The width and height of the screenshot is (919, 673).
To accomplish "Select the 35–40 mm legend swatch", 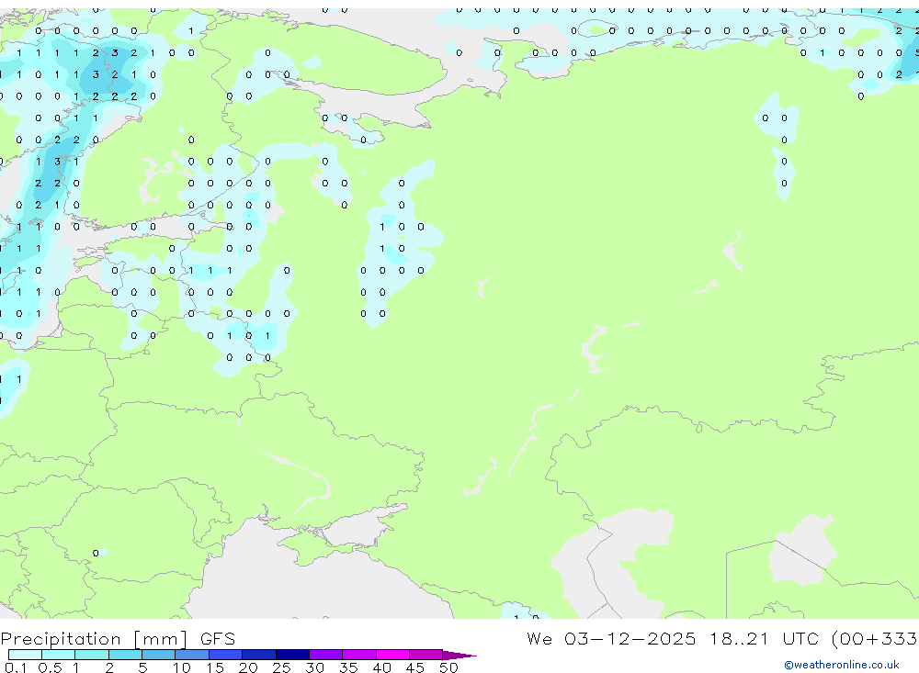I will click(x=359, y=655).
